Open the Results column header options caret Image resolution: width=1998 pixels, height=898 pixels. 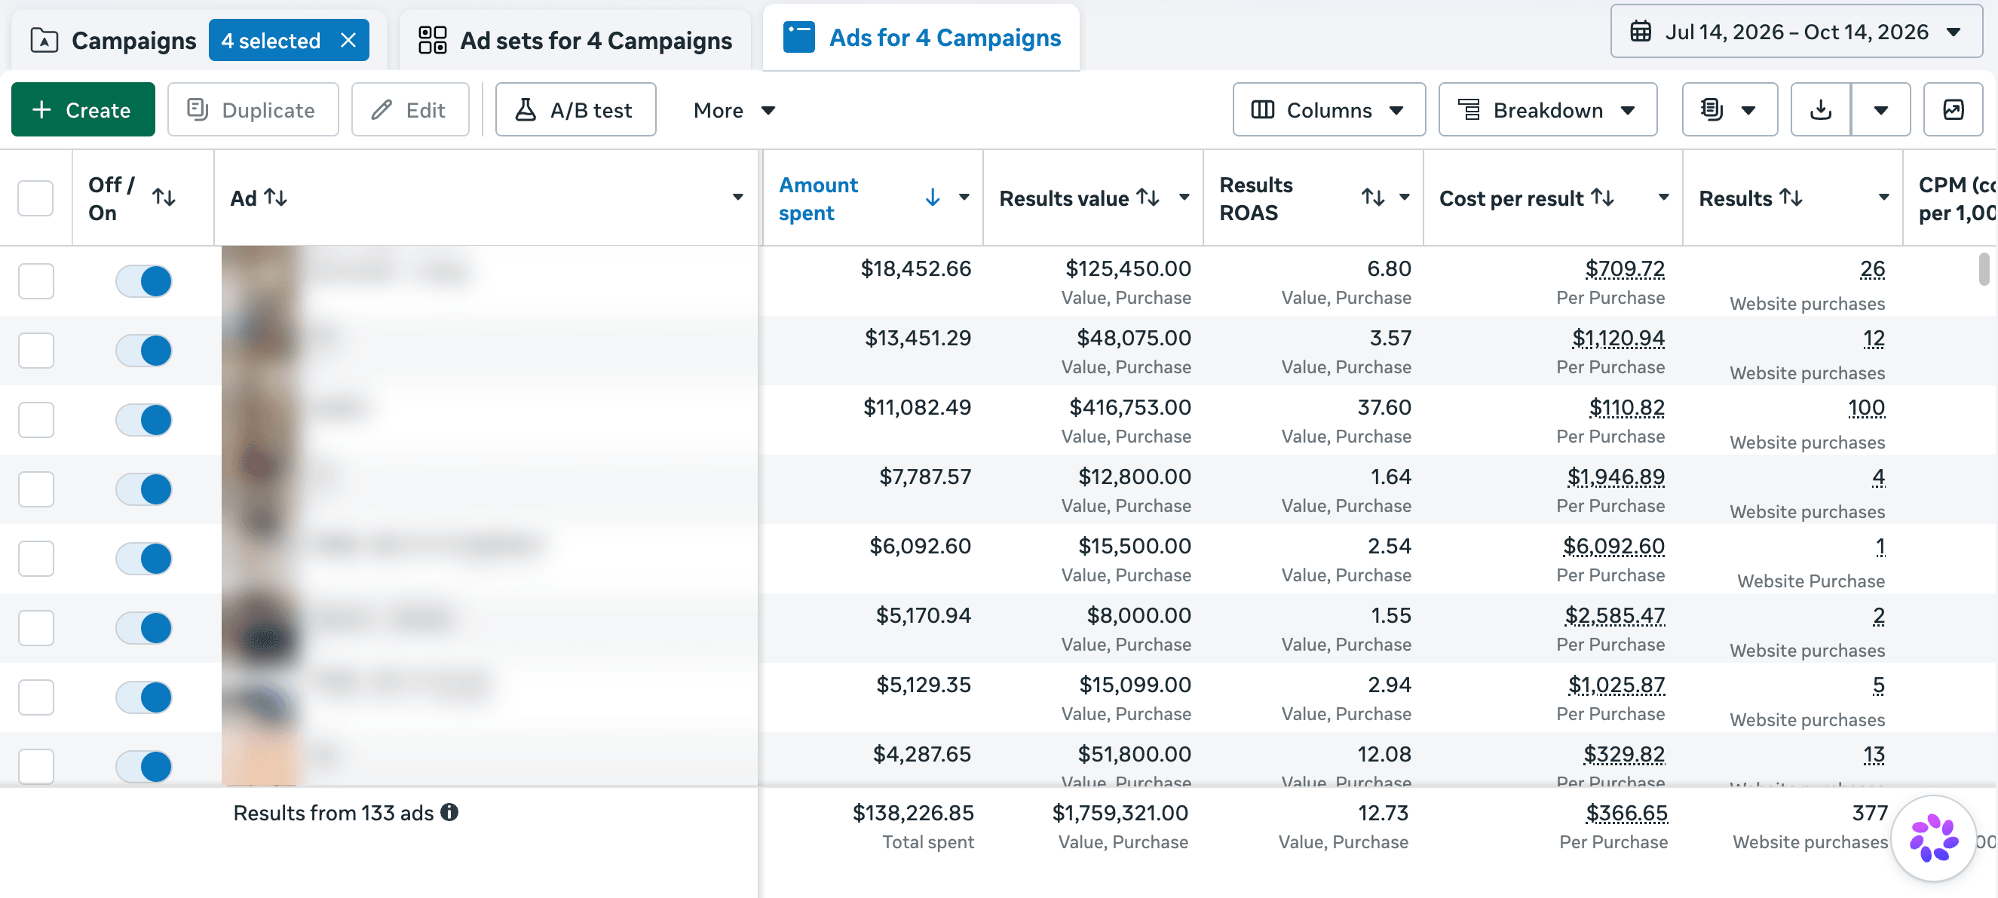1883,198
